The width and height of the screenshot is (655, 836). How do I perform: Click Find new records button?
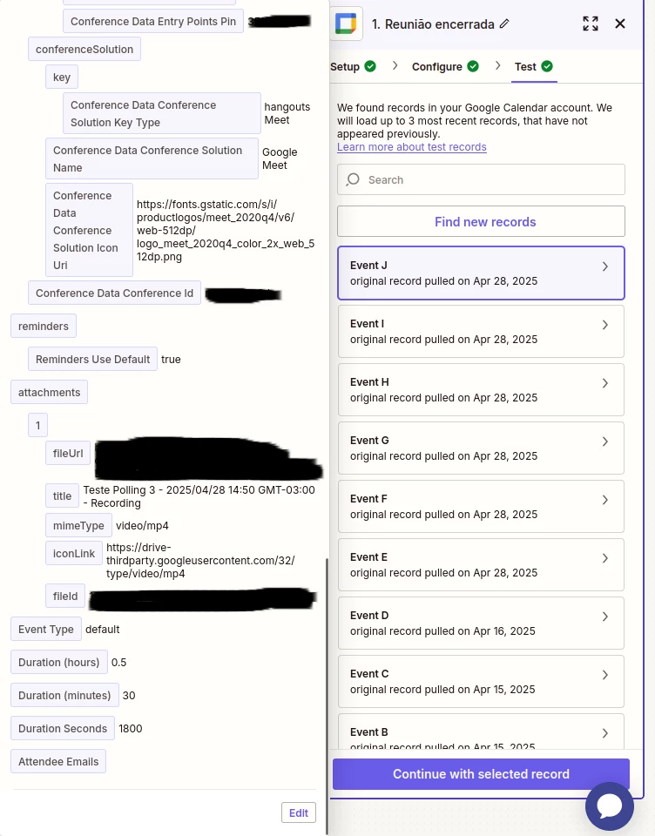click(481, 221)
